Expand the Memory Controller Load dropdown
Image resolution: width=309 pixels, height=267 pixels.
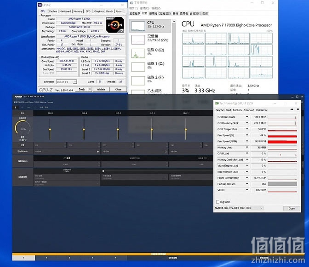(247, 159)
